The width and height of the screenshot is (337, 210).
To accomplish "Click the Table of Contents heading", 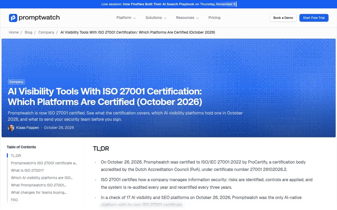I will 21,147.
